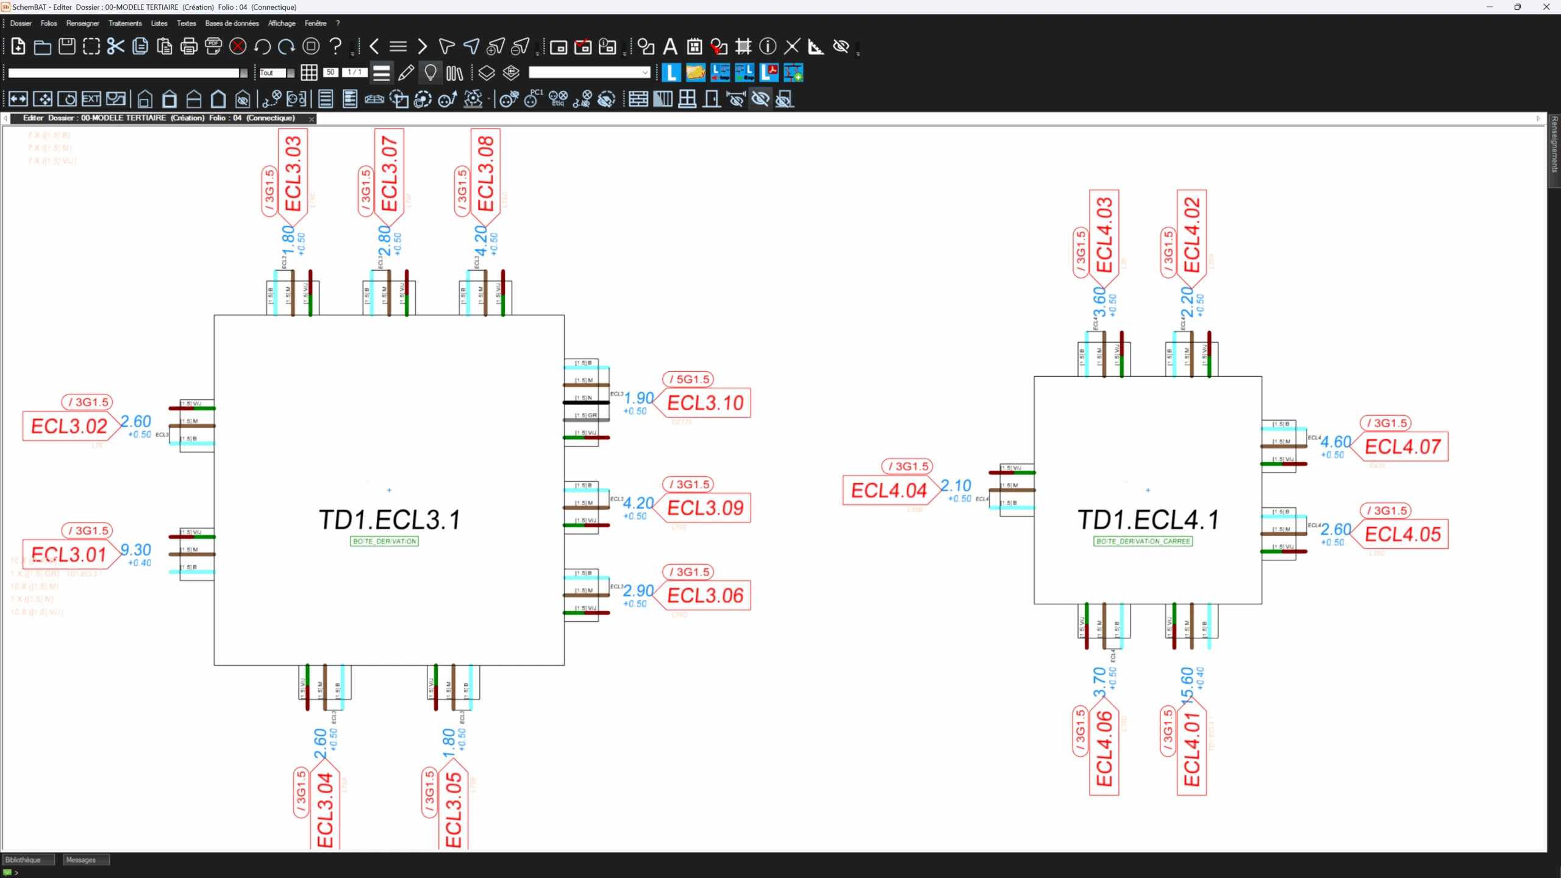The width and height of the screenshot is (1561, 878).
Task: Click the red circle cancel icon
Action: point(238,46)
